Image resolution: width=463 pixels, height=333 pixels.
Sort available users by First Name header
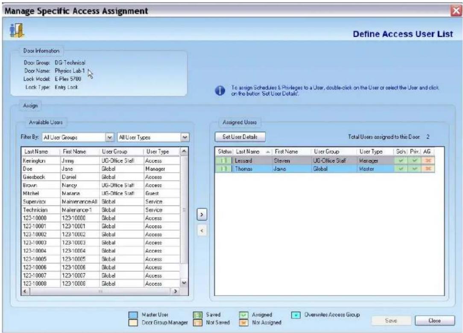[x=80, y=151]
